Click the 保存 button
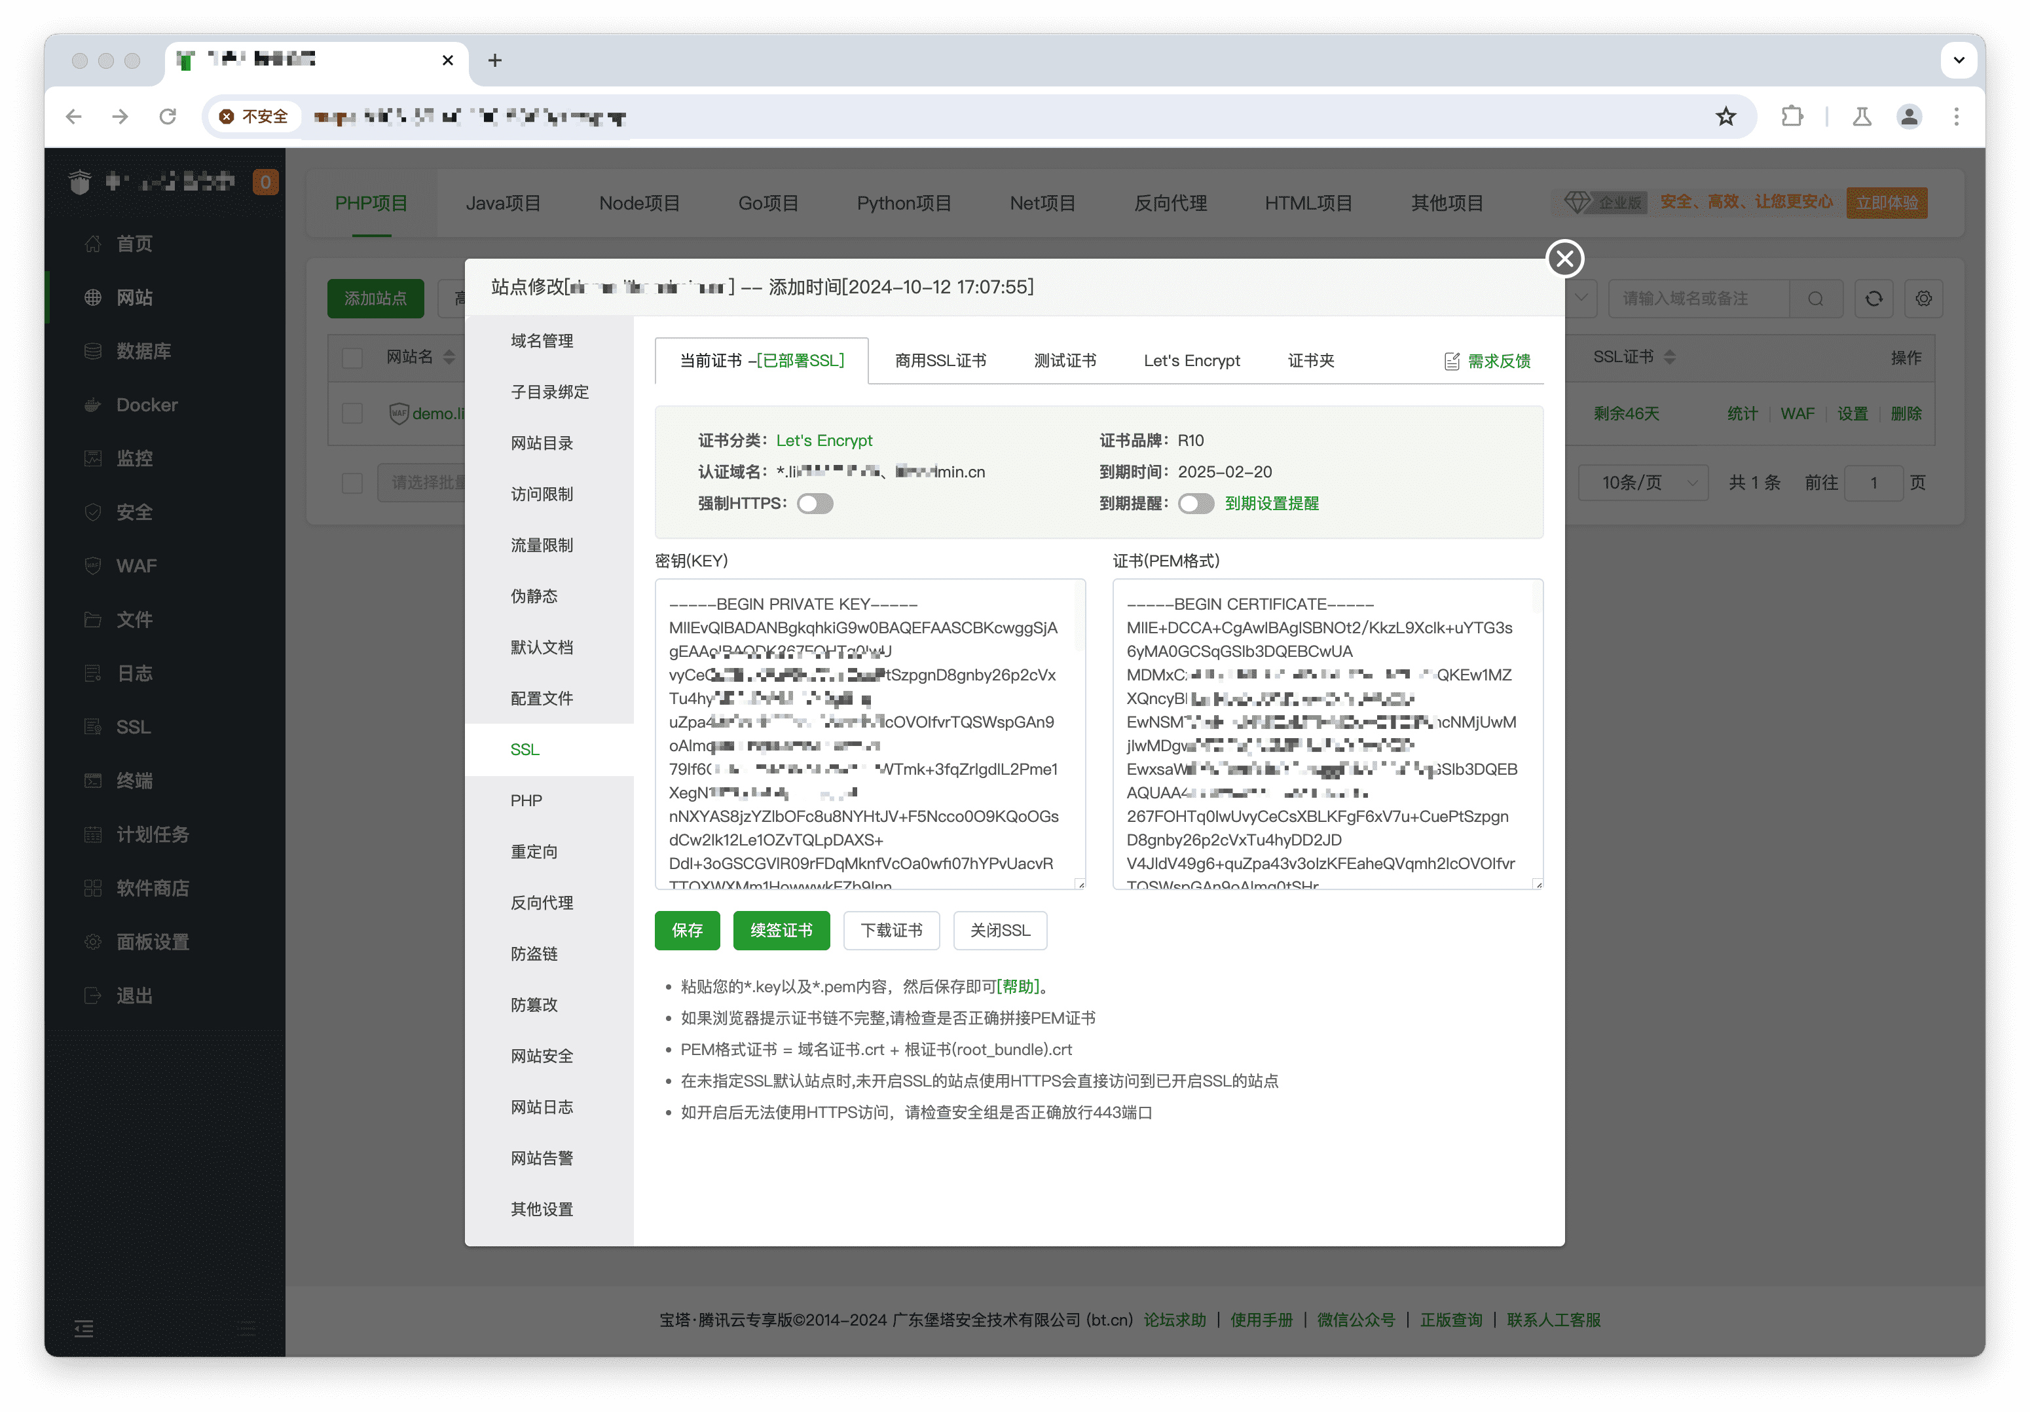Screen dimensions: 2030x1412 (x=687, y=931)
